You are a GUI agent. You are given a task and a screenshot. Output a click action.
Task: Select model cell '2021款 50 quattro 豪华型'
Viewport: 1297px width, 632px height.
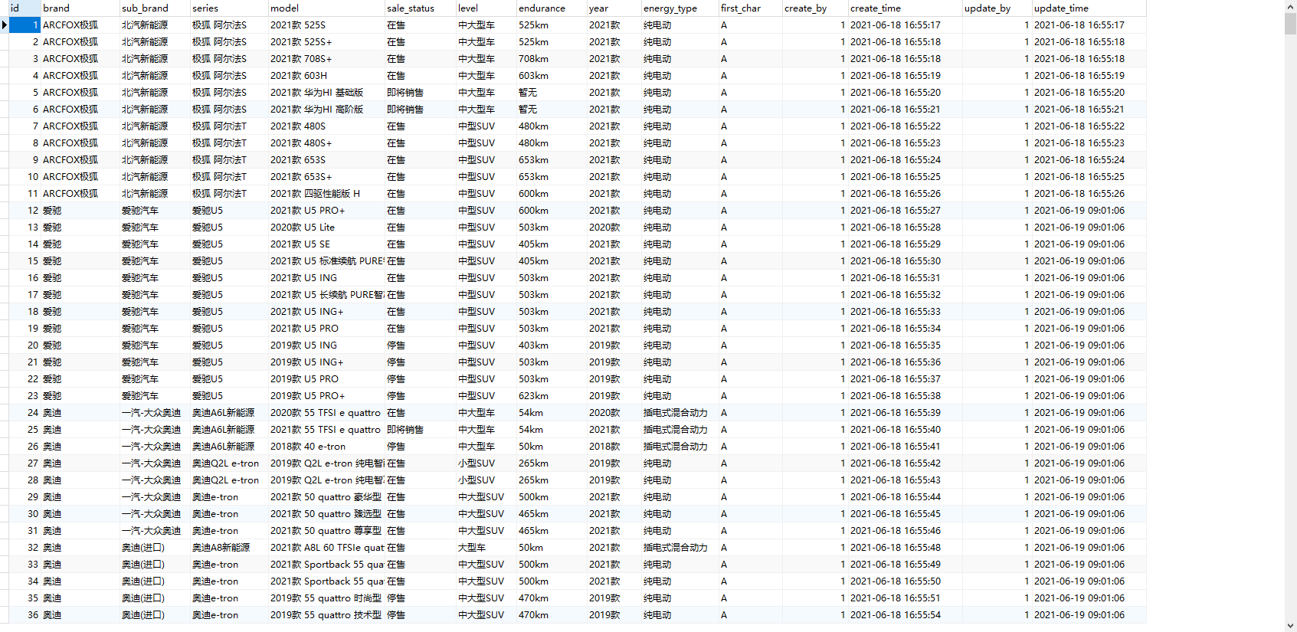click(x=326, y=497)
